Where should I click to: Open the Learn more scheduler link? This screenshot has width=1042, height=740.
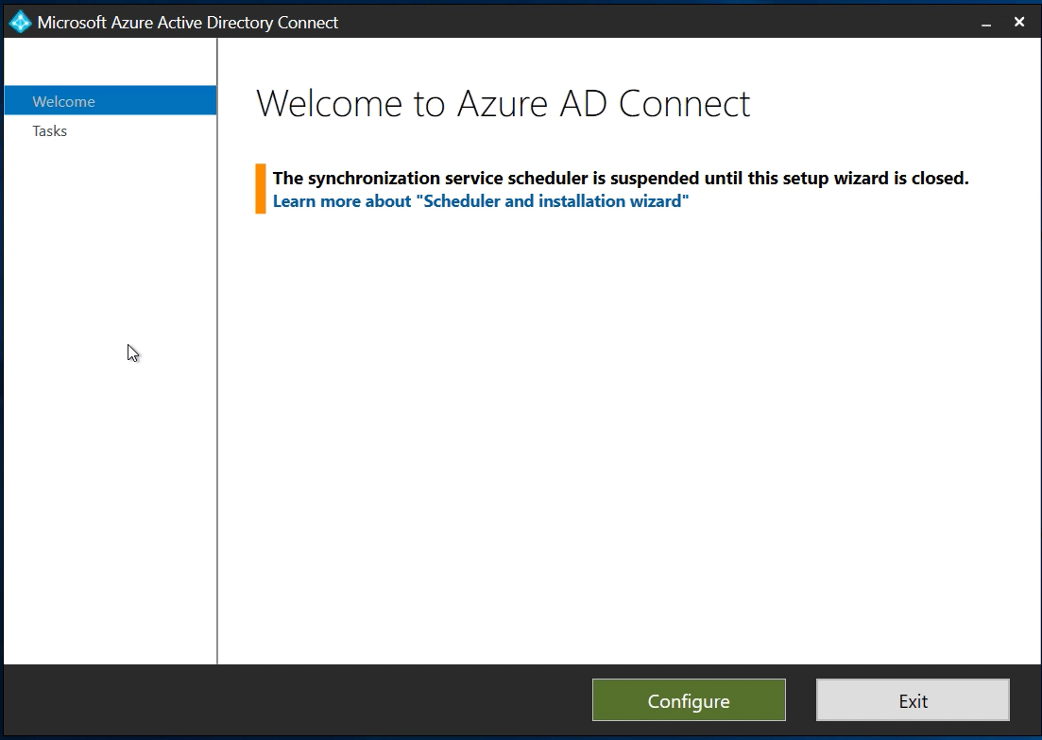pos(480,201)
